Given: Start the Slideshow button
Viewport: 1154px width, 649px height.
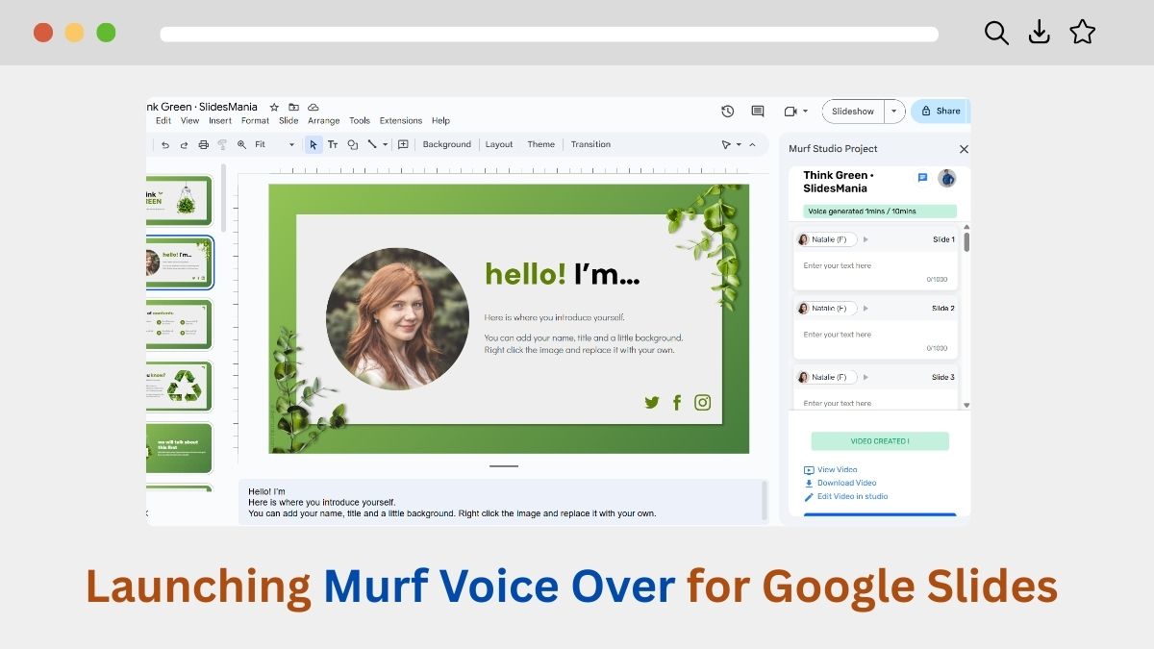Looking at the screenshot, I should (x=853, y=112).
